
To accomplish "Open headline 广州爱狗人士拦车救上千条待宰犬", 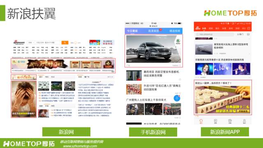I will 146,100.
